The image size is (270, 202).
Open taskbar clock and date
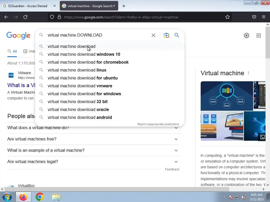click(257, 197)
